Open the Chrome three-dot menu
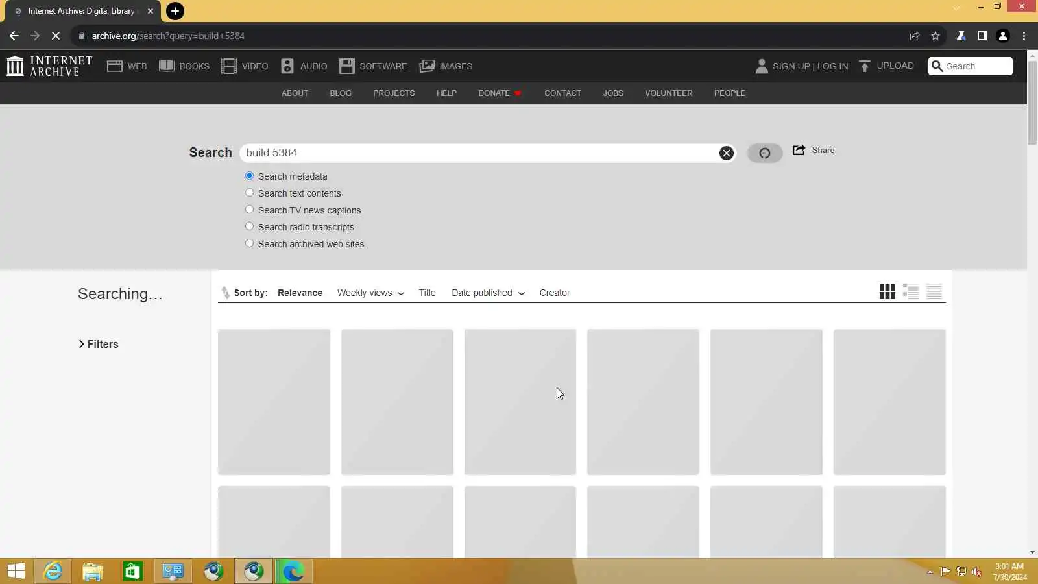Screen dimensions: 1038x584 1024,36
